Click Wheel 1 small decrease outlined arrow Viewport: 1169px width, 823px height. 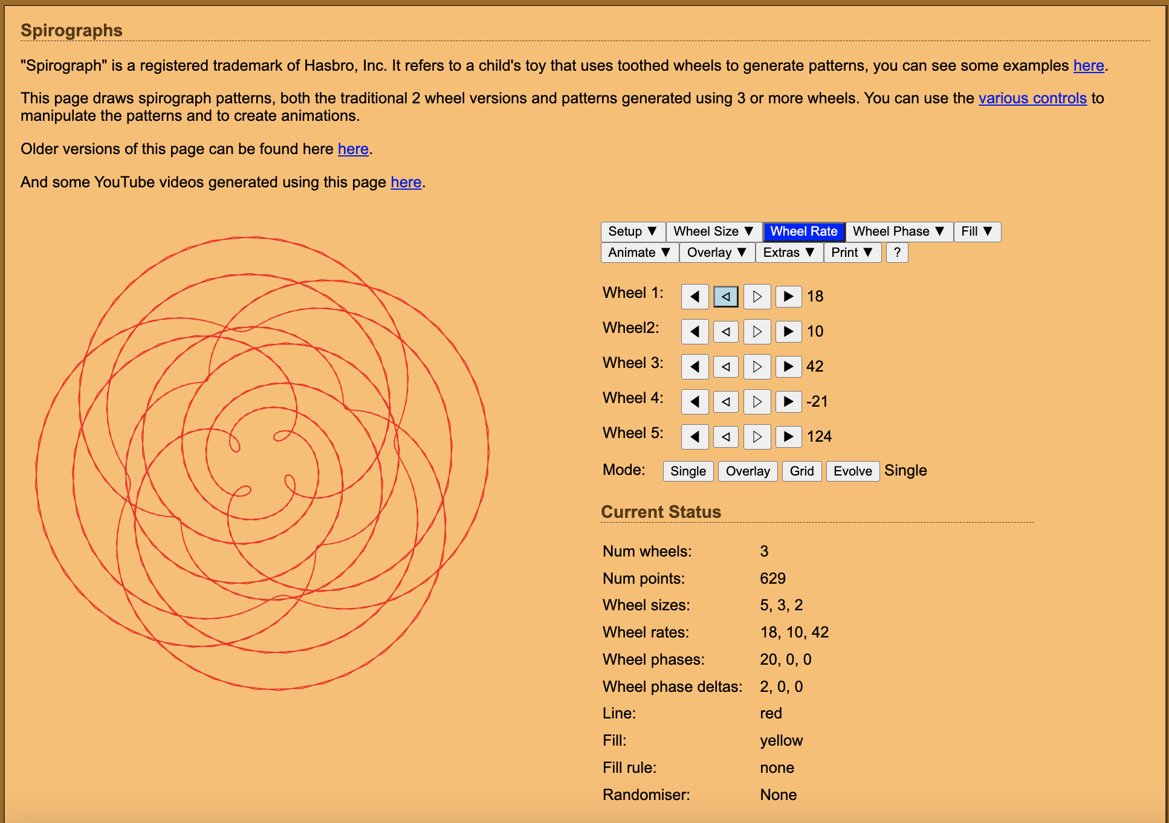726,297
